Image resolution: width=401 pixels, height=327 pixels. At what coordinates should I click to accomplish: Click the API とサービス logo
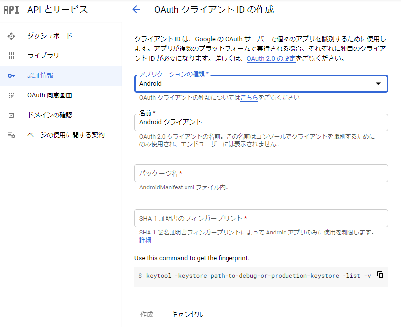point(12,10)
